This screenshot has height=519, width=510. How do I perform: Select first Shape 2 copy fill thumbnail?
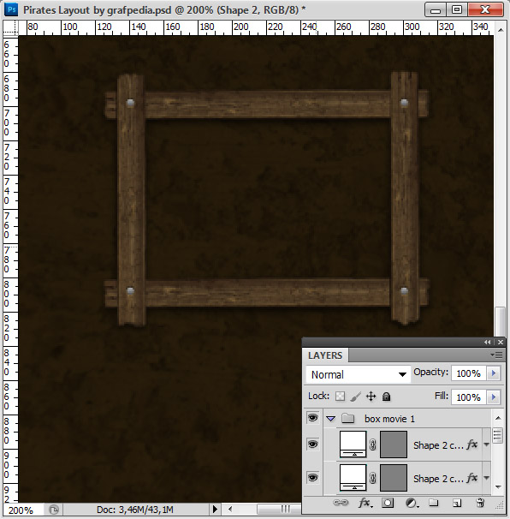[353, 444]
